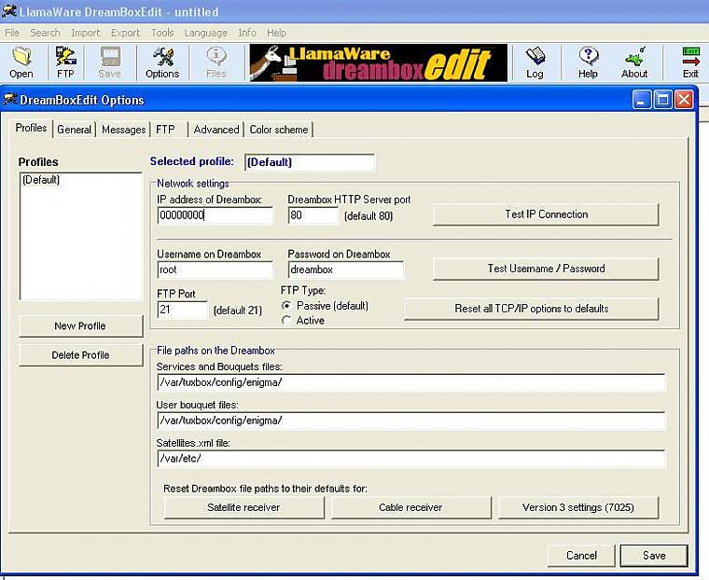Click the IP address of Dreambox field
Viewport: 709px width, 580px height.
pyautogui.click(x=215, y=215)
